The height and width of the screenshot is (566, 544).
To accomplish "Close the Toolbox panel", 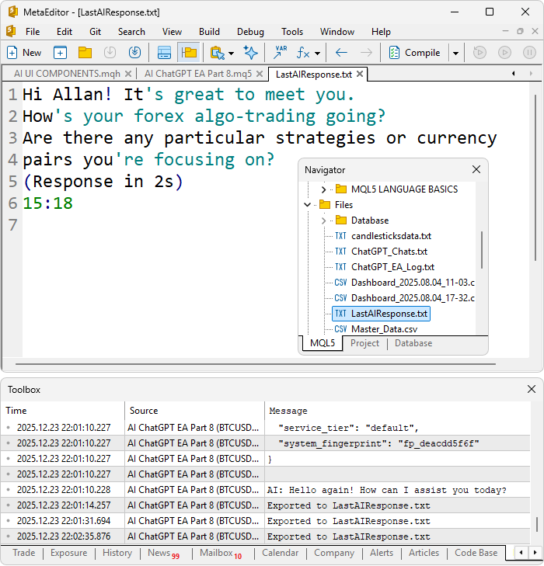I will click(x=532, y=389).
